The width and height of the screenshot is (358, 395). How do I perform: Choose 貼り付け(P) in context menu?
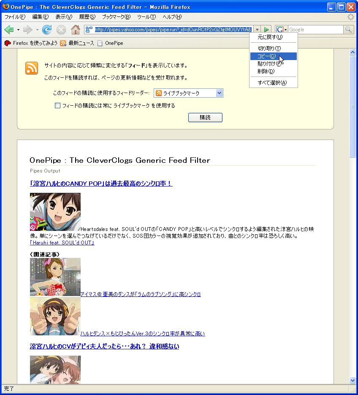(x=274, y=64)
